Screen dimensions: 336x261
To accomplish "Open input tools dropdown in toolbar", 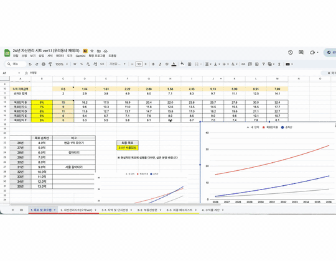I will pyautogui.click(x=289, y=64).
